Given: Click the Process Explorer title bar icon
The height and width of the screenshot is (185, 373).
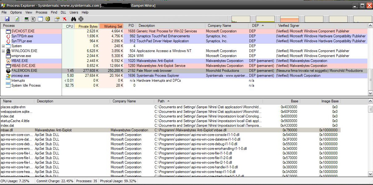Looking at the screenshot, I should (x=3, y=5).
